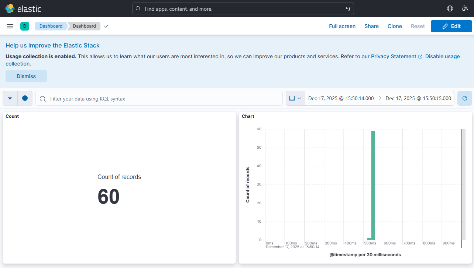The height and width of the screenshot is (268, 474).
Task: Open the newsfeed celebration icon
Action: (x=465, y=8)
